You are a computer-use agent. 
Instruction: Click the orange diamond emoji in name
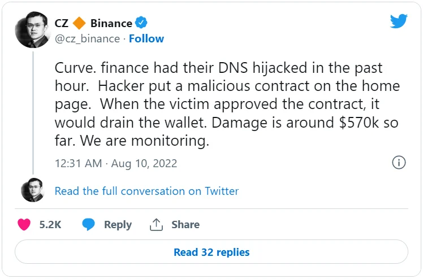click(80, 24)
